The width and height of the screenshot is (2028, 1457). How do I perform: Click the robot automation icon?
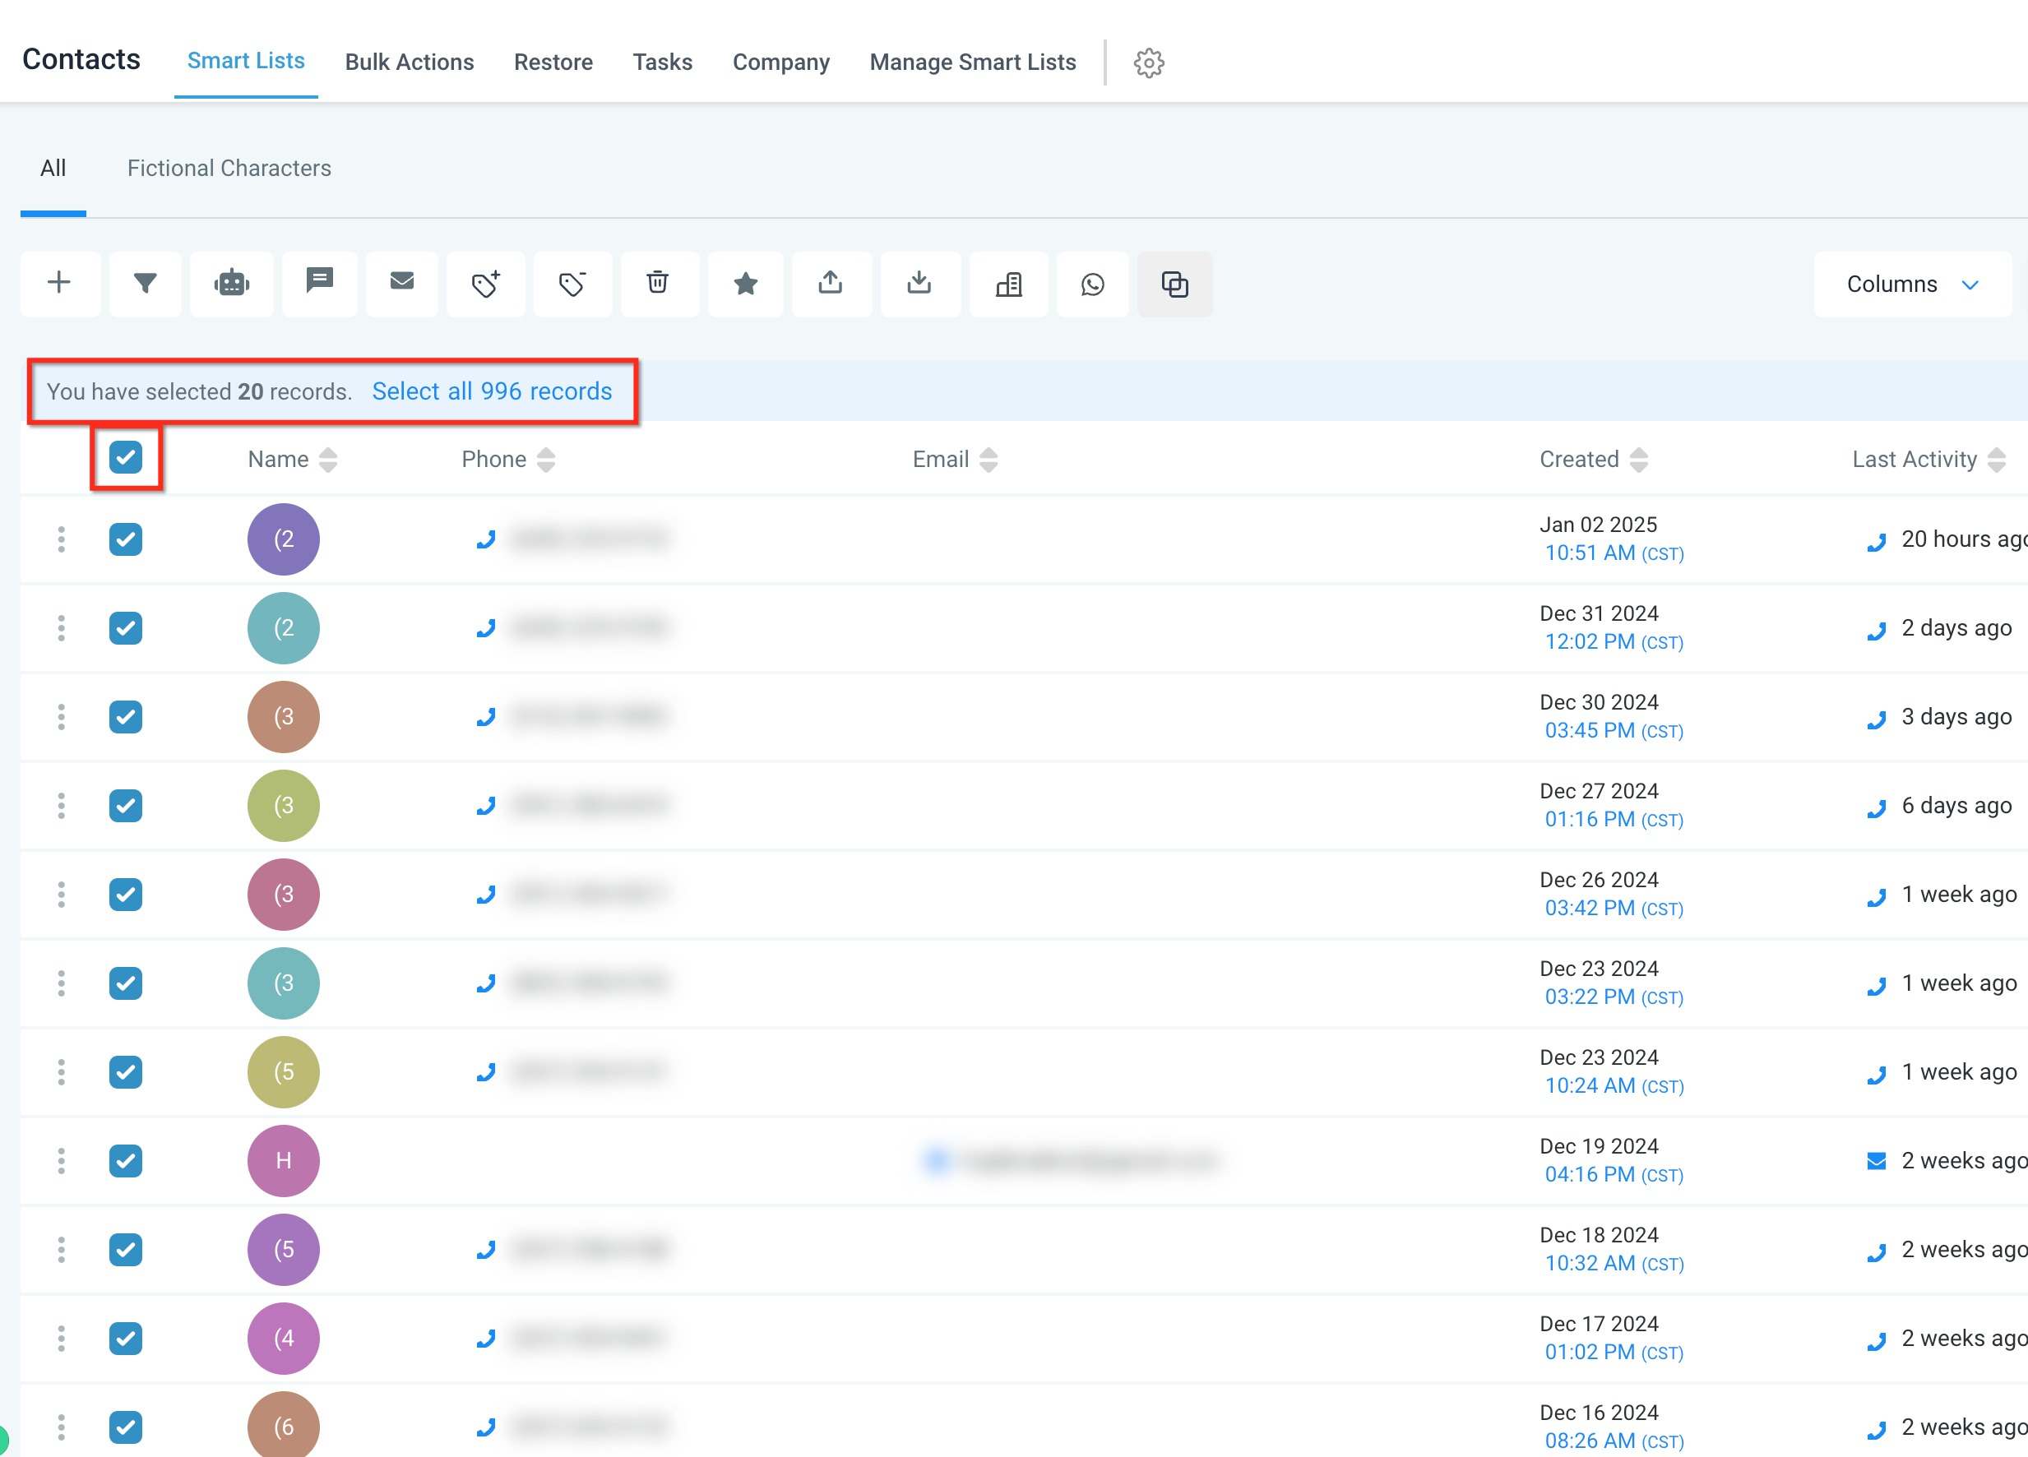coord(232,284)
